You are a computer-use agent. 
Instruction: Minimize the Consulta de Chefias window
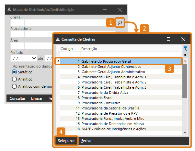154,39
